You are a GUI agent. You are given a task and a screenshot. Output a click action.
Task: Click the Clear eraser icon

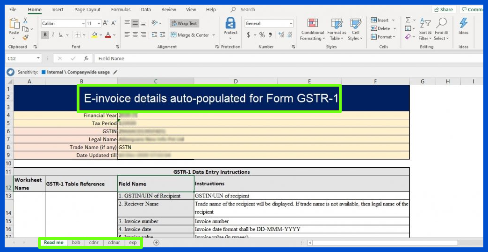click(x=408, y=37)
